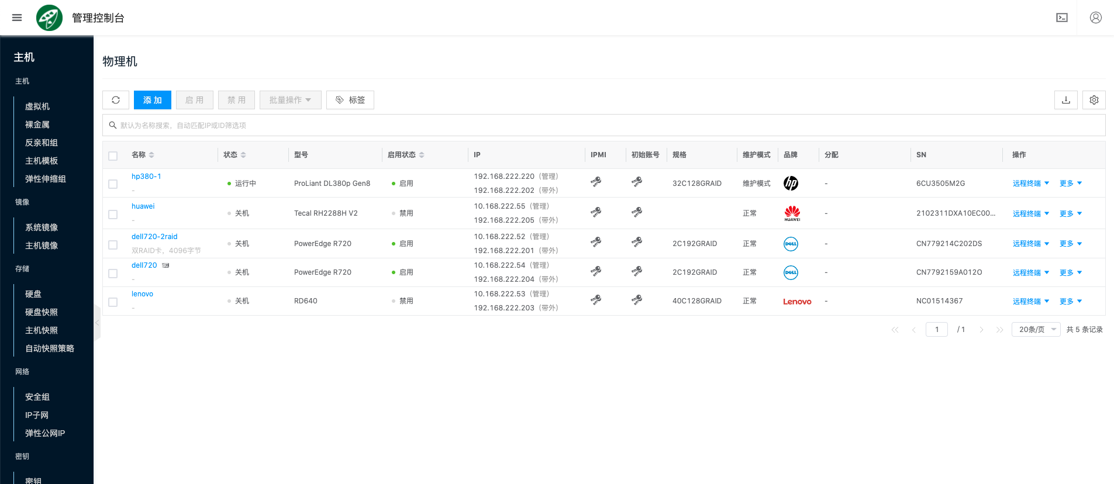Click the export download icon
The image size is (1114, 484).
1065,100
